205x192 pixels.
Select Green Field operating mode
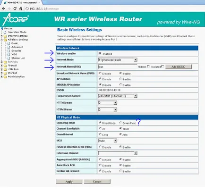[x=120, y=123]
